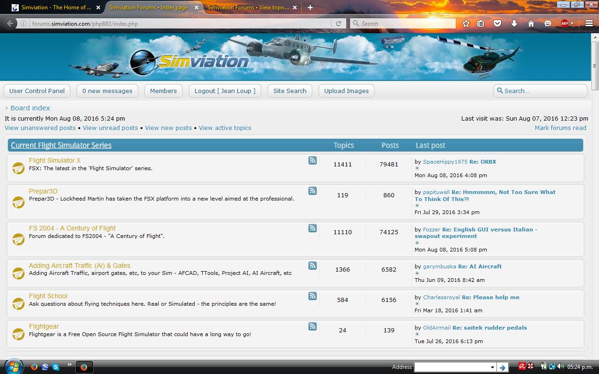Image resolution: width=599 pixels, height=374 pixels.
Task: Open SpaceHippy1975 user profile
Action: 445,162
